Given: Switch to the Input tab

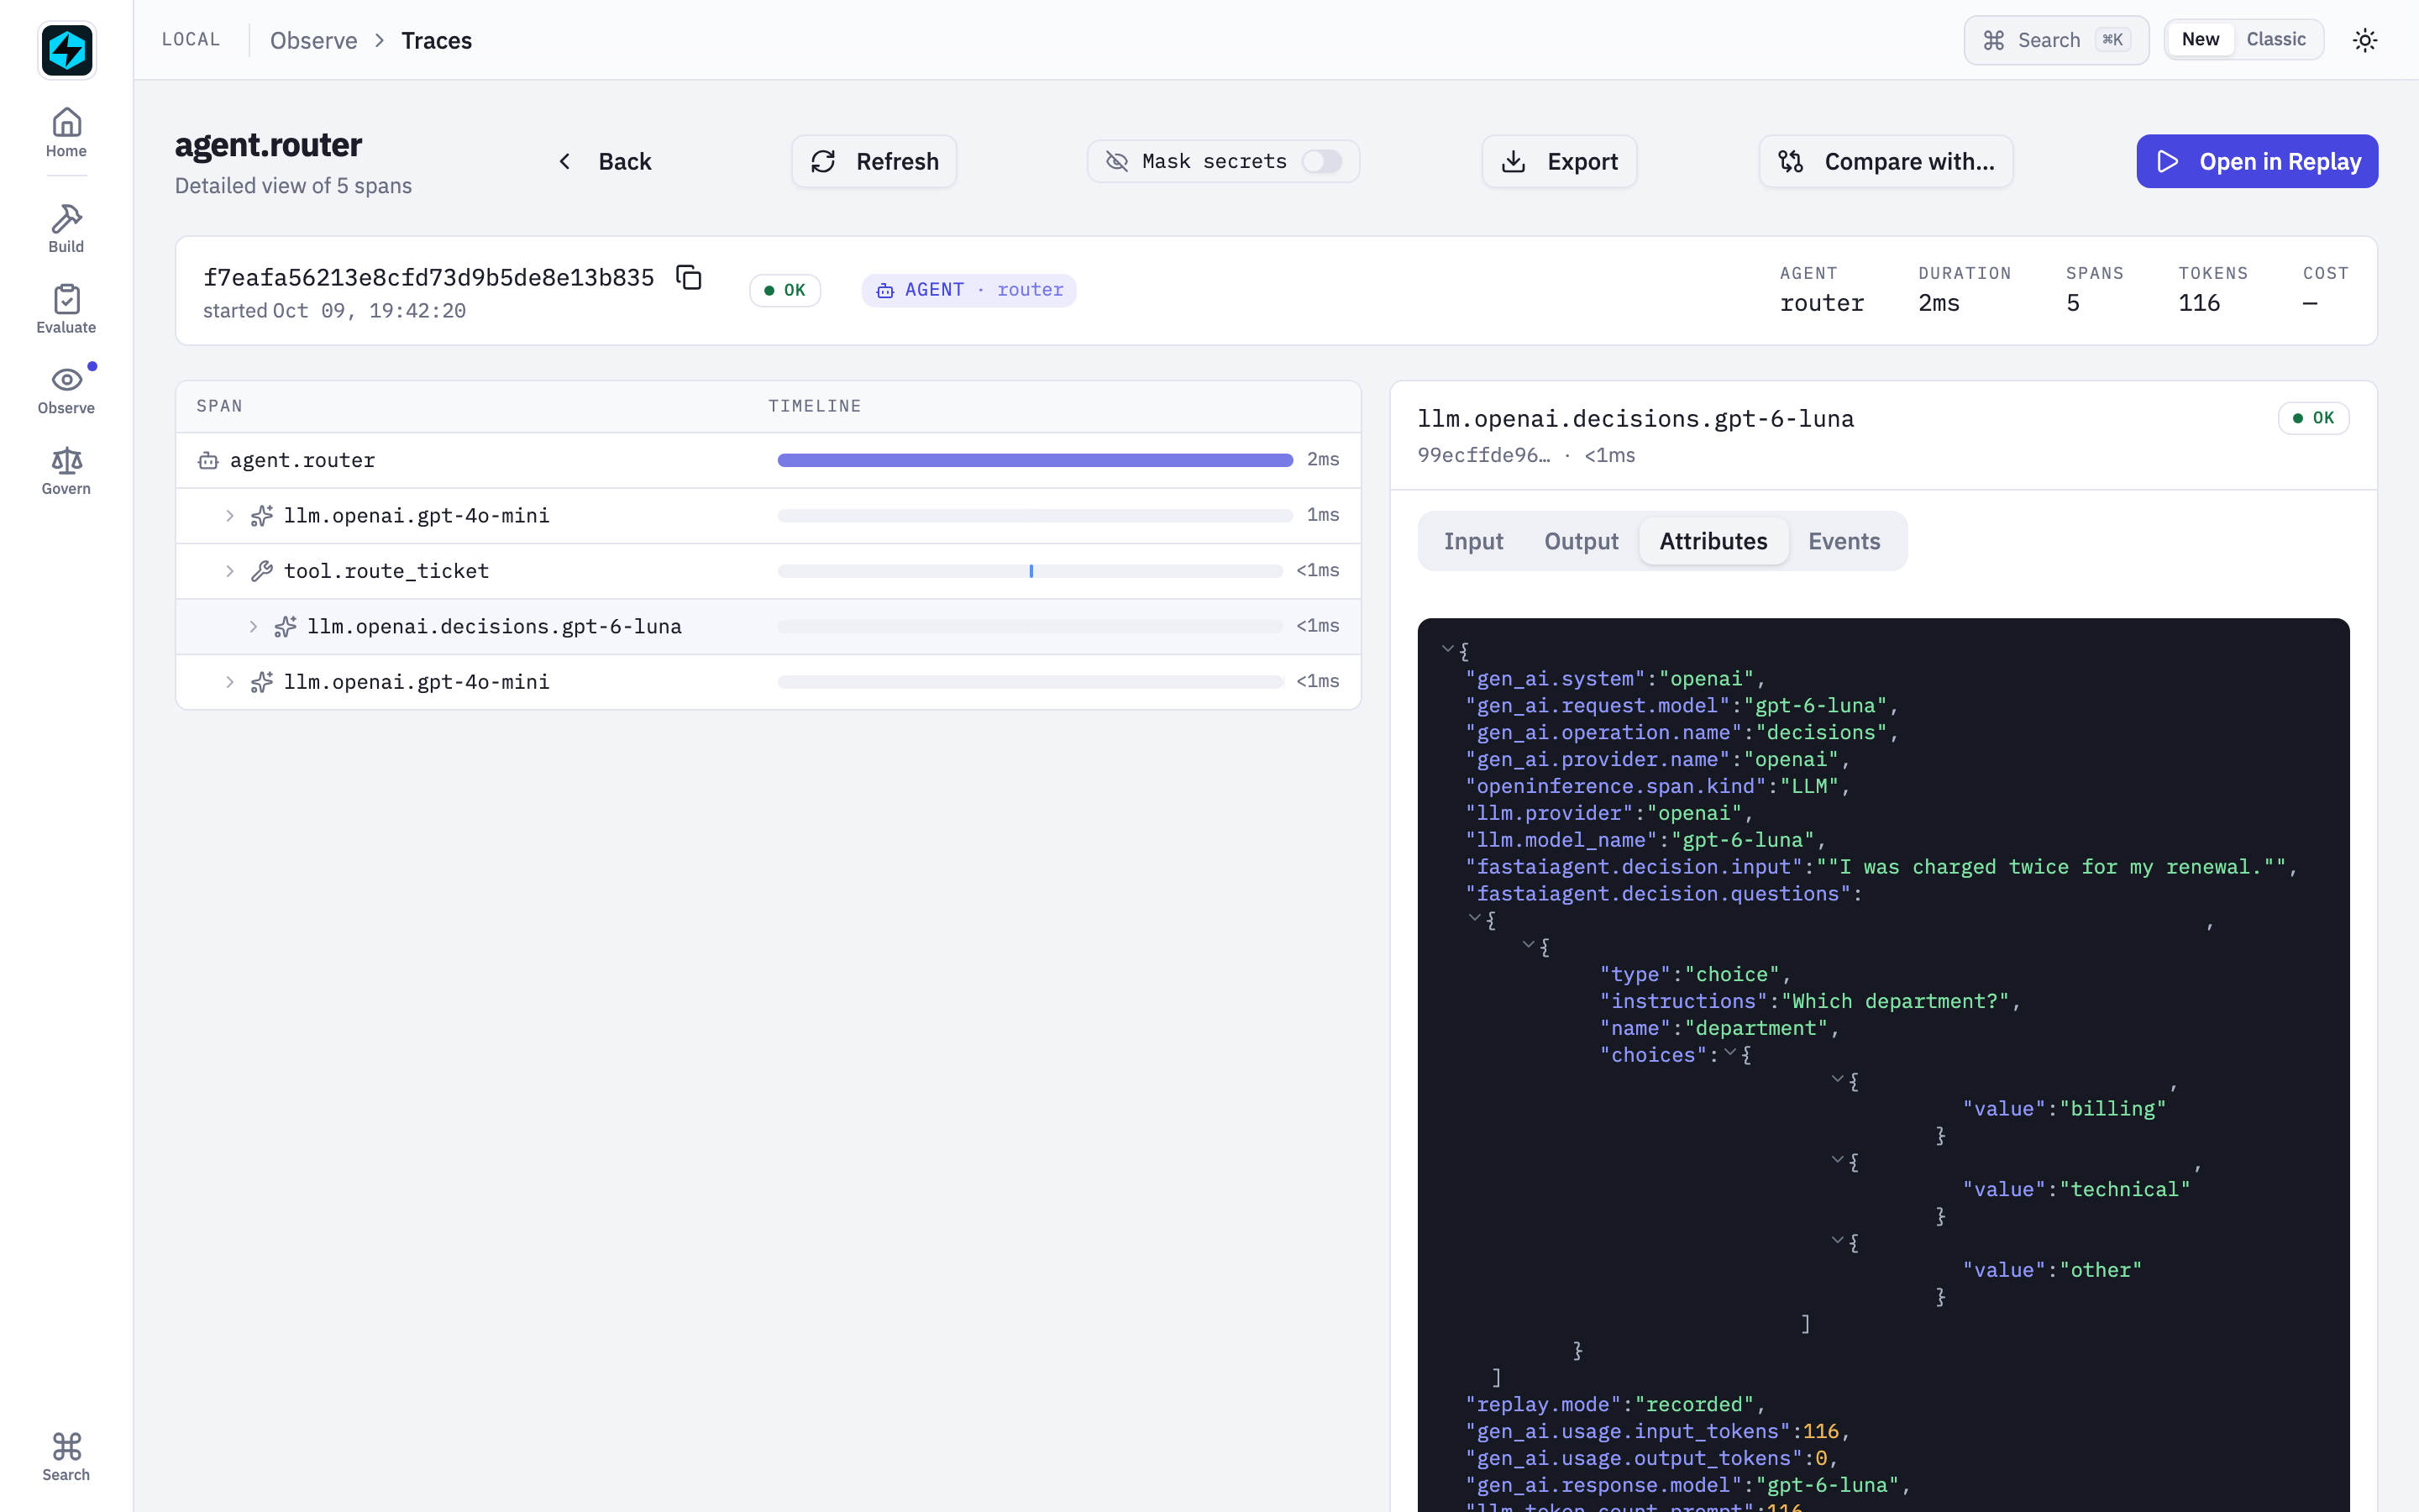Looking at the screenshot, I should click(1473, 541).
